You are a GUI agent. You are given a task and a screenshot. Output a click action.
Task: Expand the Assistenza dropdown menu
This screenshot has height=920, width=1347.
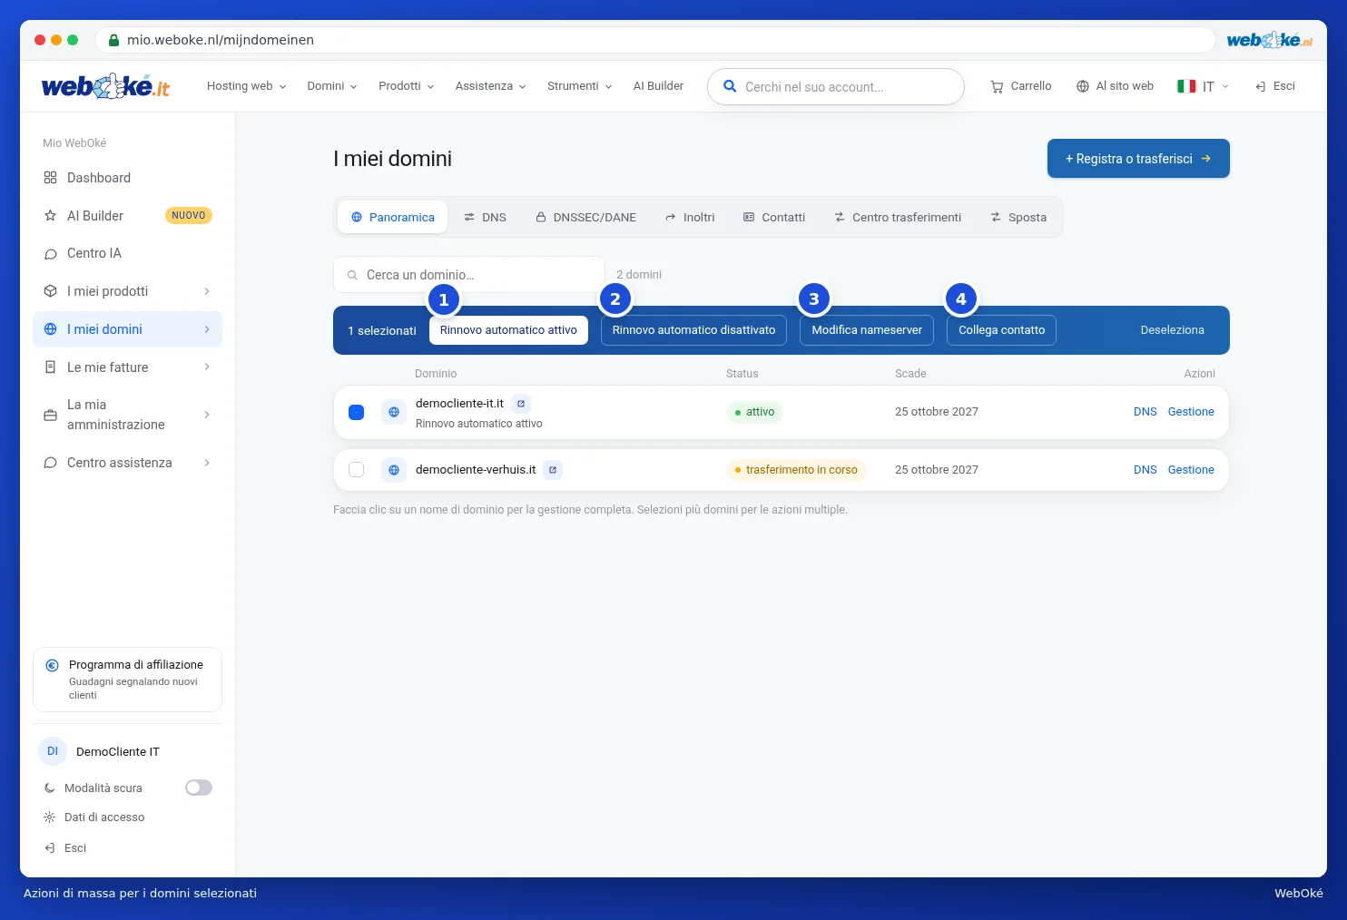[491, 86]
